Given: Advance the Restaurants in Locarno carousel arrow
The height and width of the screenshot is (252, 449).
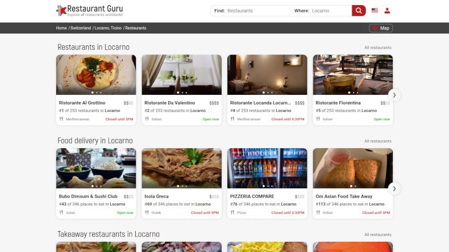Looking at the screenshot, I should pyautogui.click(x=394, y=95).
